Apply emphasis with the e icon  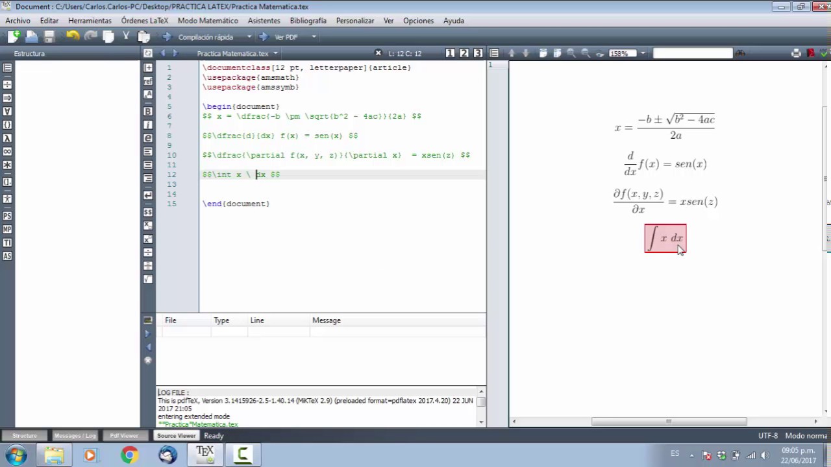(x=148, y=138)
